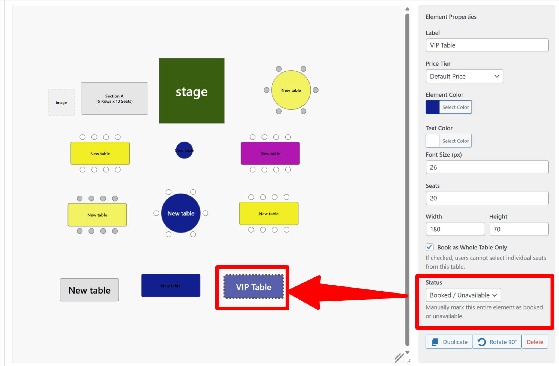Select the VIP Table element
The width and height of the screenshot is (559, 366).
(x=254, y=287)
